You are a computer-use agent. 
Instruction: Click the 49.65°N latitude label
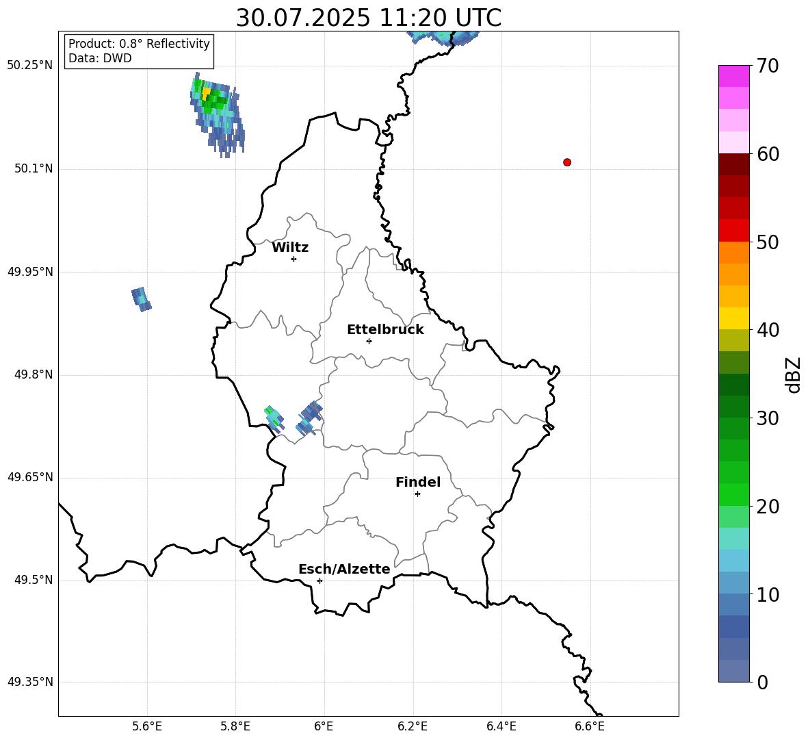(30, 477)
